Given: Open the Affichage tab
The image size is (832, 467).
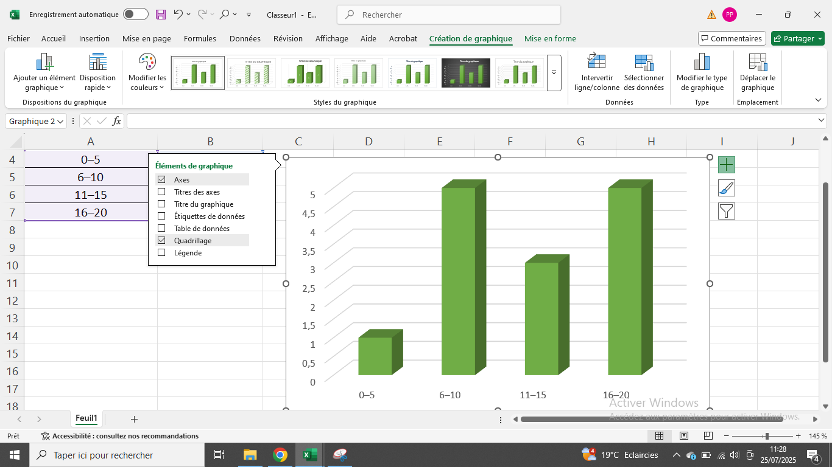Looking at the screenshot, I should (x=332, y=38).
